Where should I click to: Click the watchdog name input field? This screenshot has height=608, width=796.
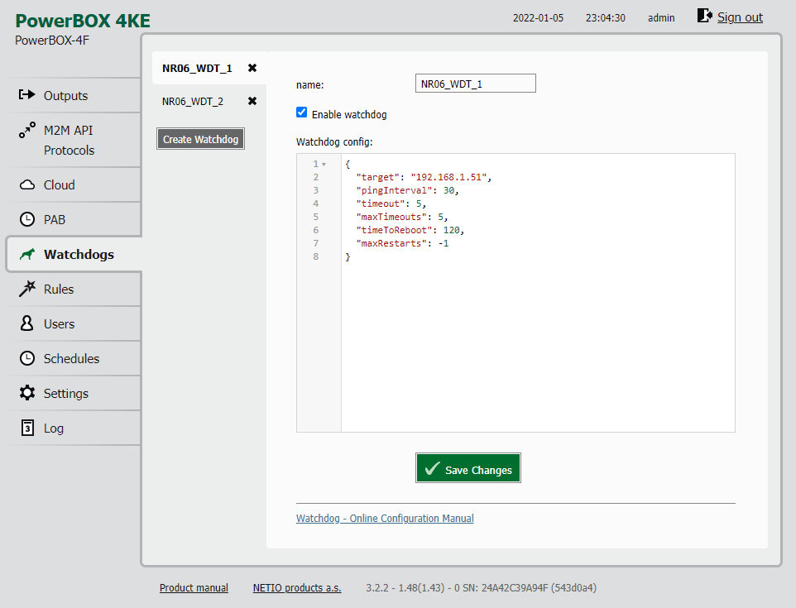[475, 84]
